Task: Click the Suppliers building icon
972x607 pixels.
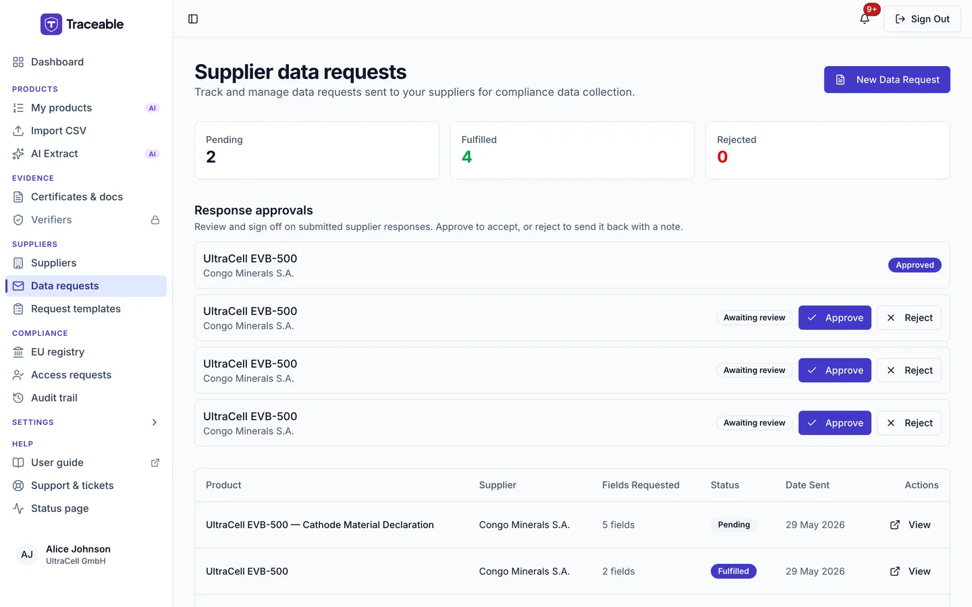Action: point(18,263)
